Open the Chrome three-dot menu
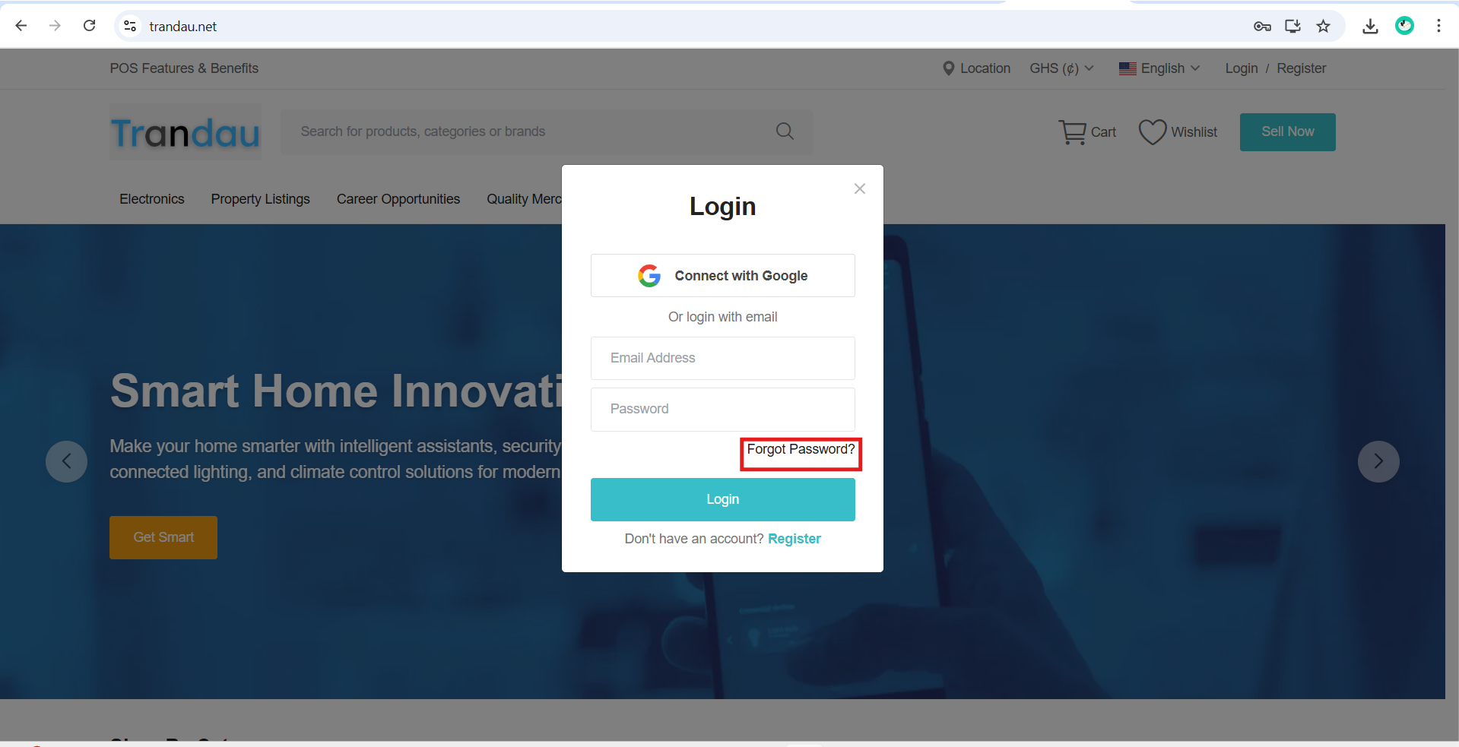The height and width of the screenshot is (747, 1459). 1438,26
